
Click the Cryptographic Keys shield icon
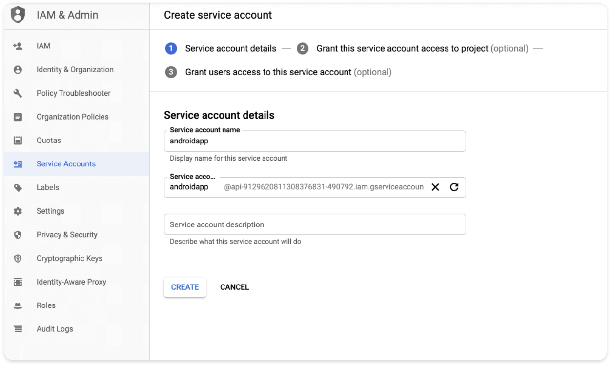18,259
